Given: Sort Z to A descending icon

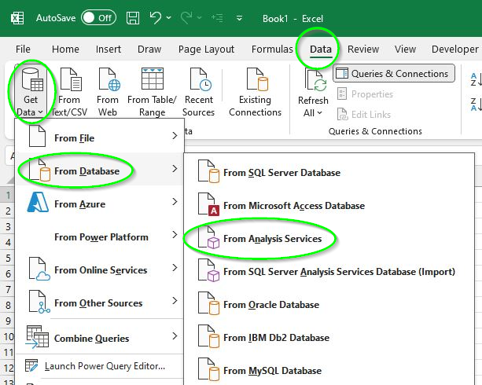Looking at the screenshot, I should (476, 104).
